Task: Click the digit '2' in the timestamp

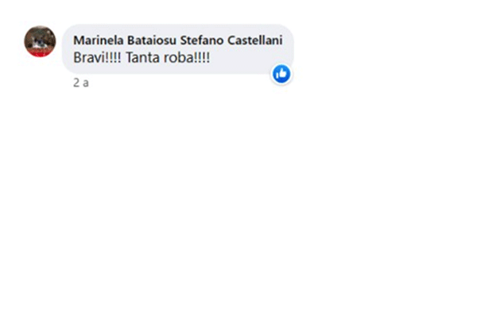Action: (76, 83)
